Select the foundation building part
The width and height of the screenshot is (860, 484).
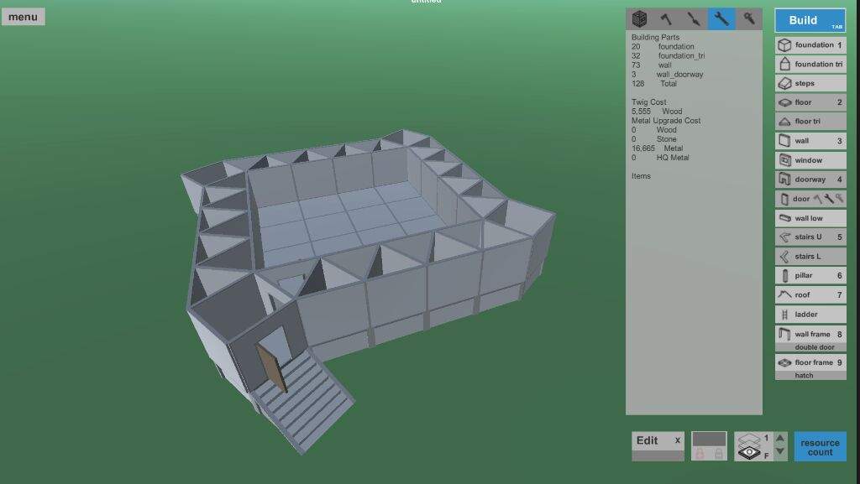(810, 45)
